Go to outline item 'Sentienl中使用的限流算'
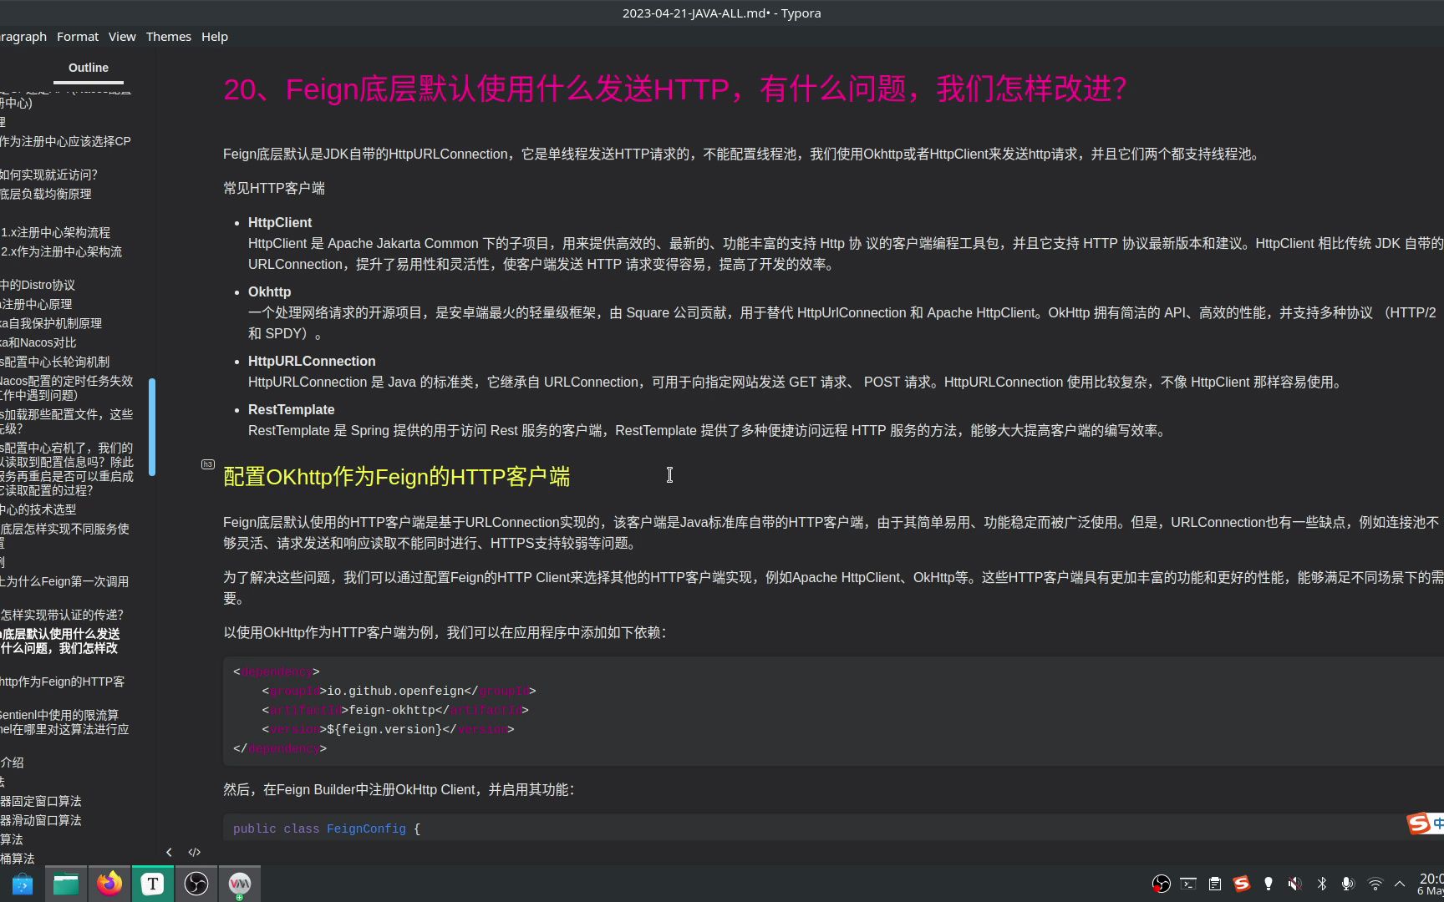Image resolution: width=1444 pixels, height=902 pixels. (59, 715)
